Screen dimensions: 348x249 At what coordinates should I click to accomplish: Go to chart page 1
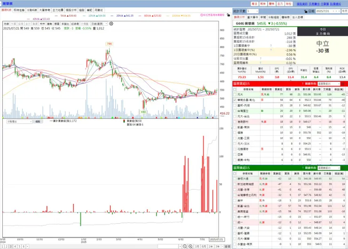coord(2,246)
